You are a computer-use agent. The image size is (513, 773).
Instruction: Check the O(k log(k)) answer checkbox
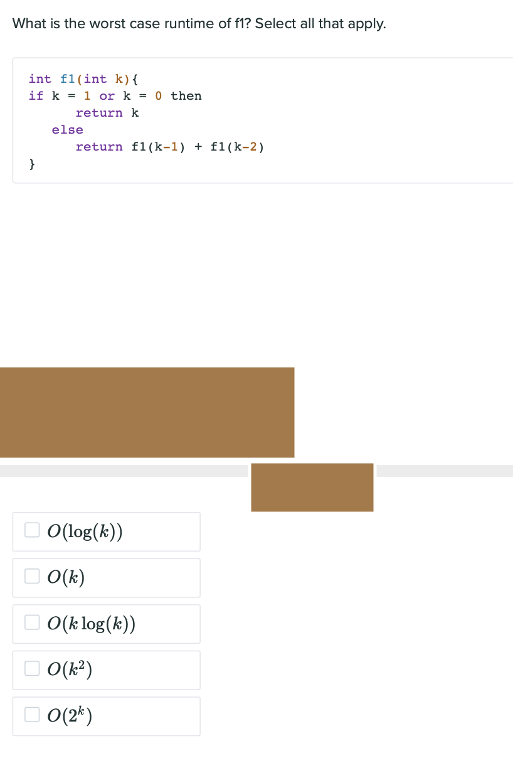(x=32, y=622)
